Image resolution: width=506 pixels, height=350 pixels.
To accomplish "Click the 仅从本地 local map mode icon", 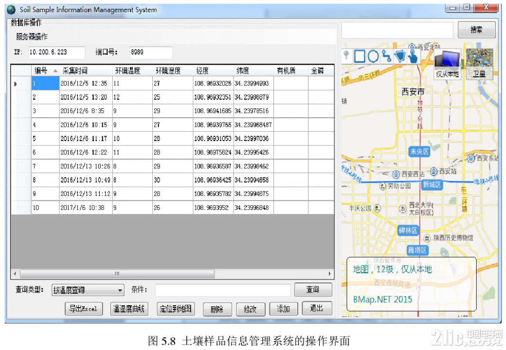I will click(447, 65).
